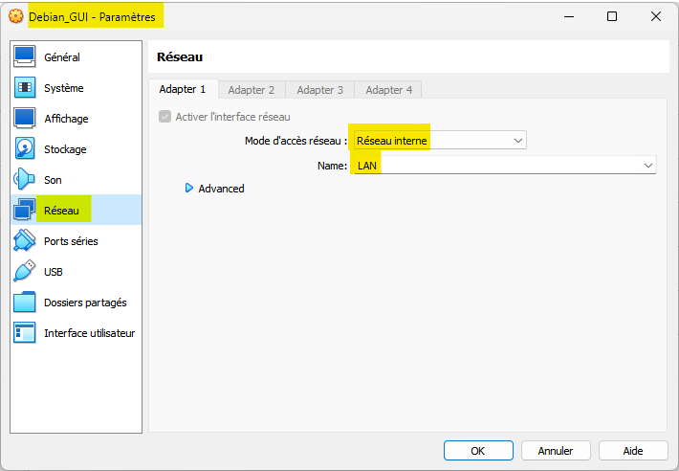Select the Système chip icon
The image size is (679, 471).
pos(25,88)
